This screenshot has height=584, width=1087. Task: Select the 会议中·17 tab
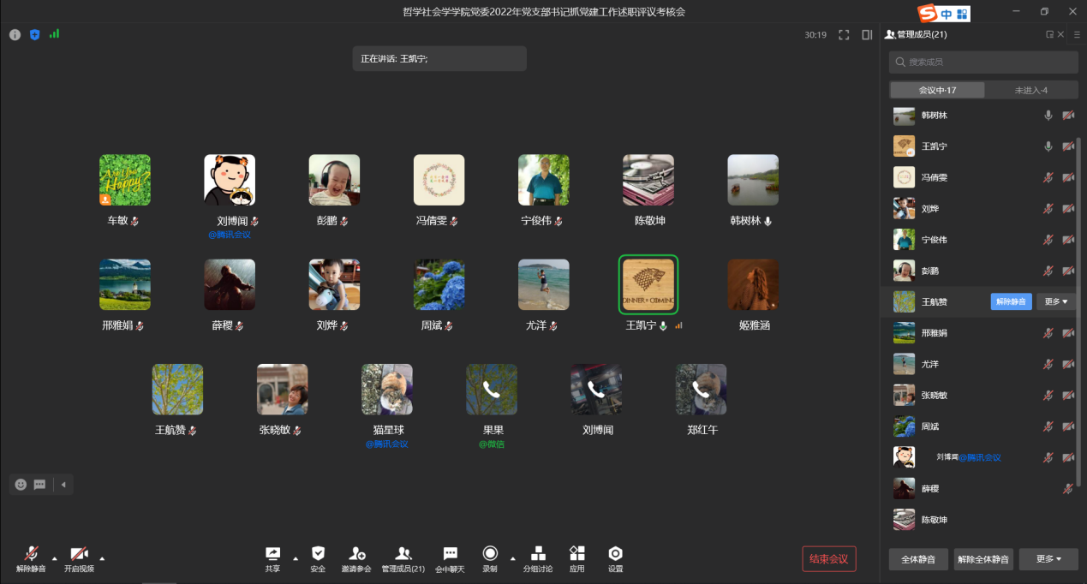937,90
